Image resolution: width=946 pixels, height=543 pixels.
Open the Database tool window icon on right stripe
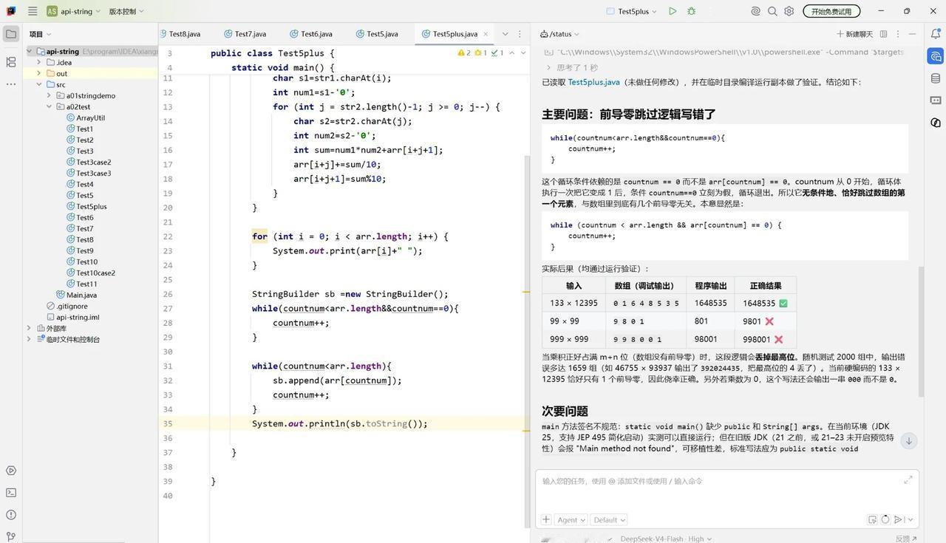936,78
